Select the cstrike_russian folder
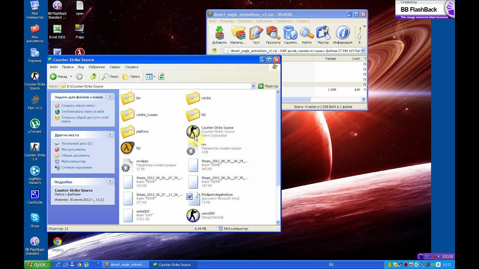 140,115
